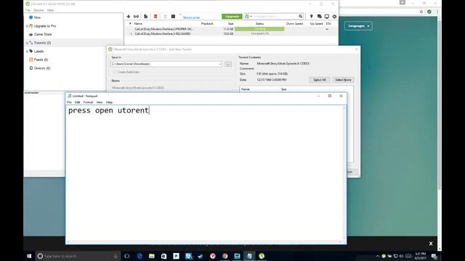Viewport: 465px width, 261px height.
Task: Click the Notepad title bar app icon
Action: click(x=70, y=96)
